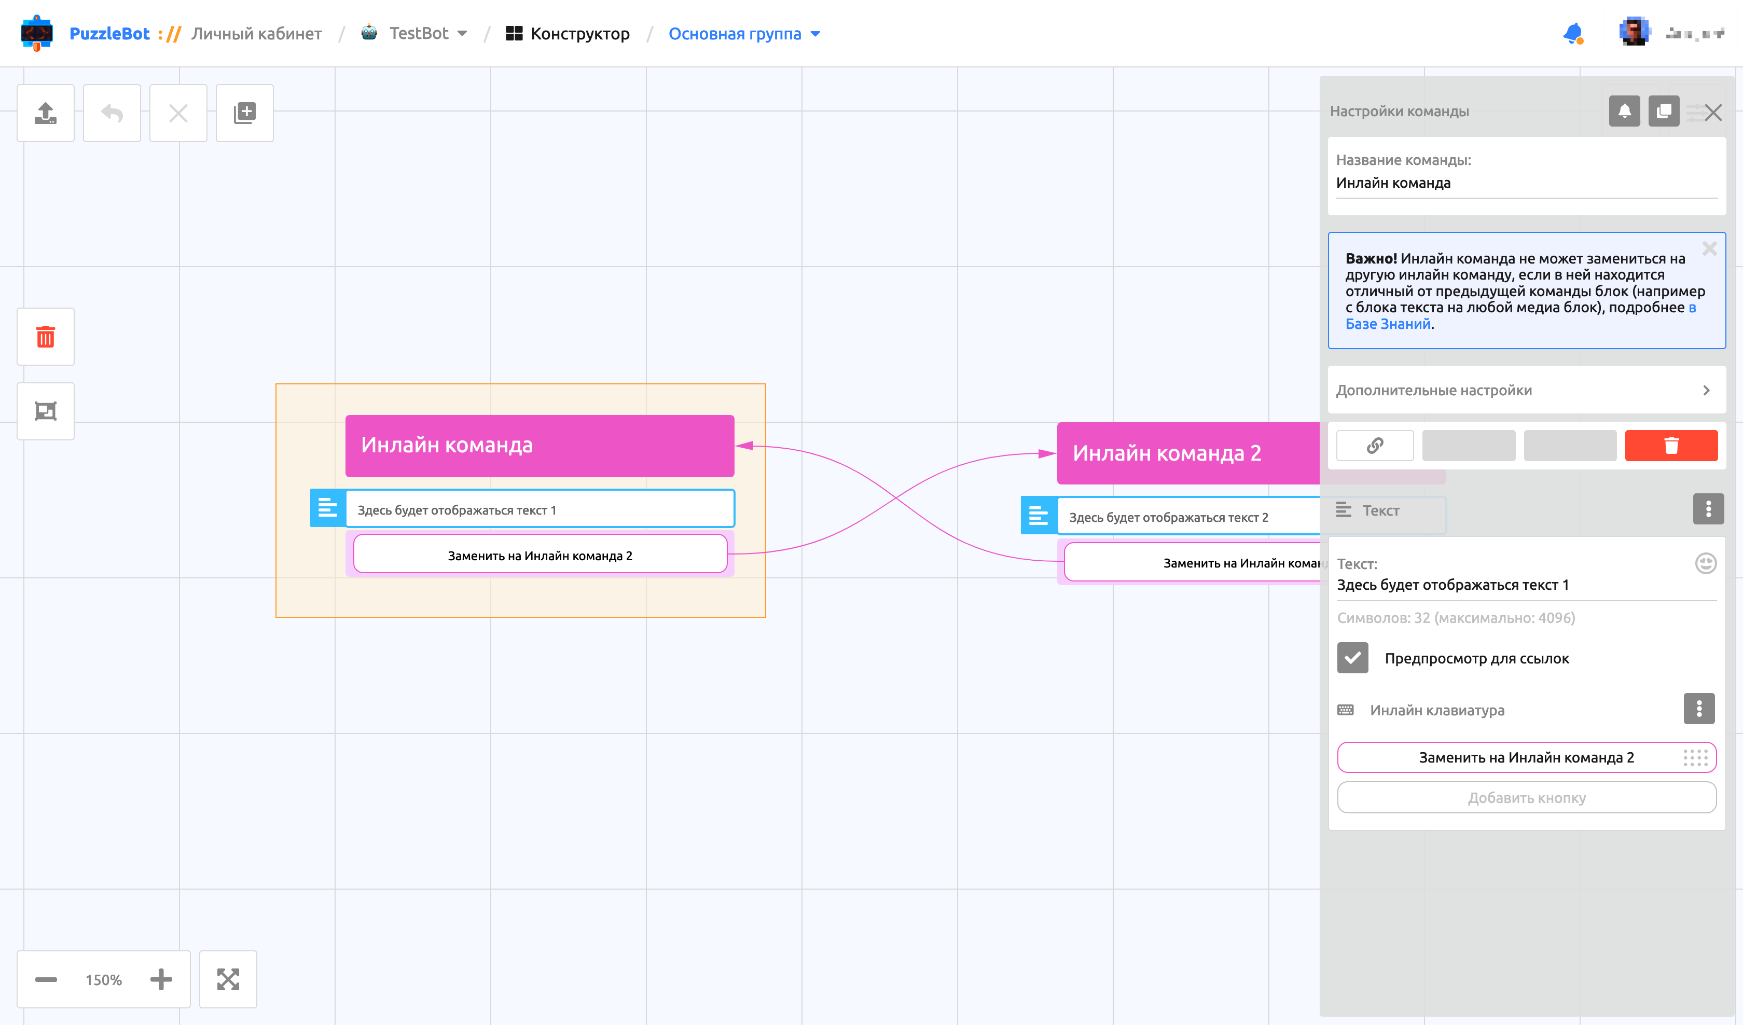The image size is (1743, 1025).
Task: Click the undo arrow icon
Action: 112,113
